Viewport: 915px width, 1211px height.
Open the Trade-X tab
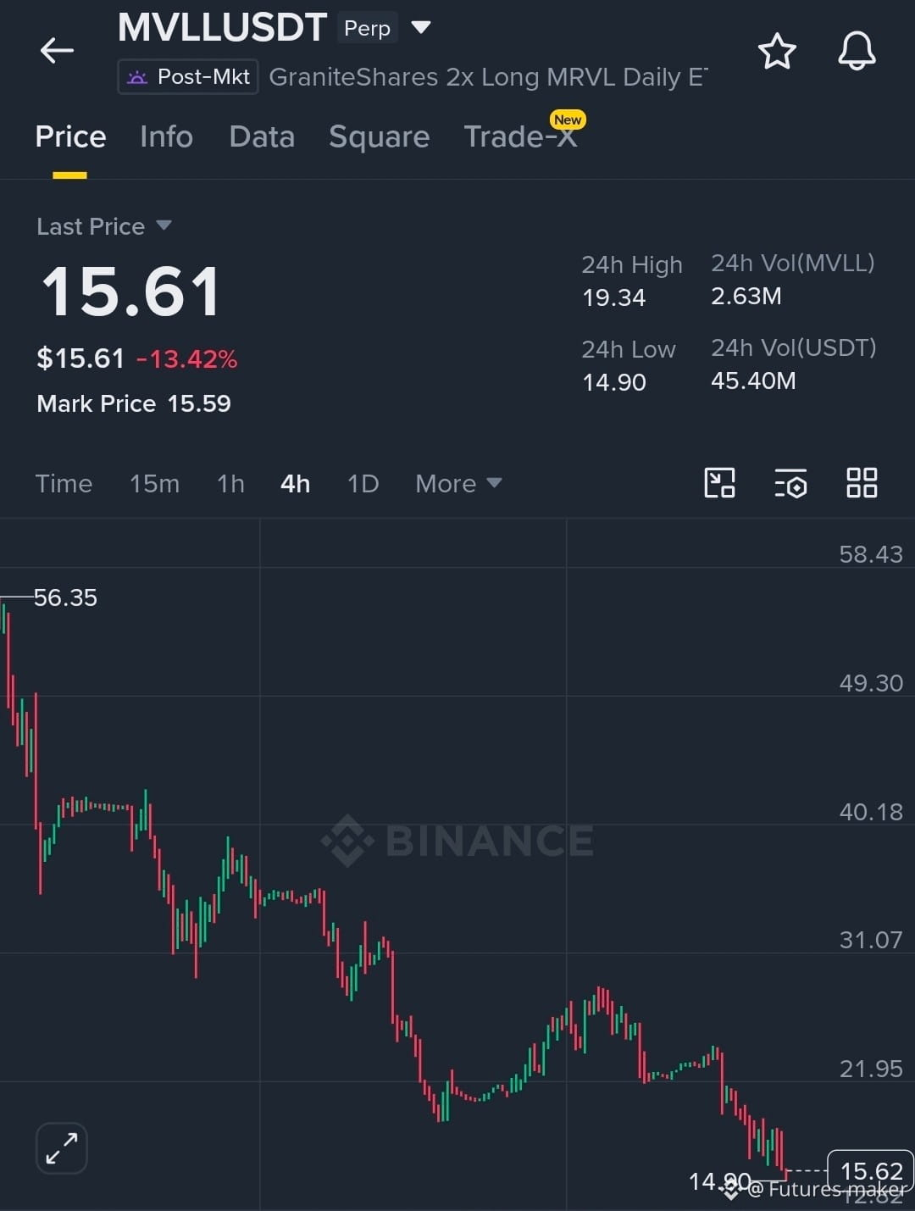(521, 136)
